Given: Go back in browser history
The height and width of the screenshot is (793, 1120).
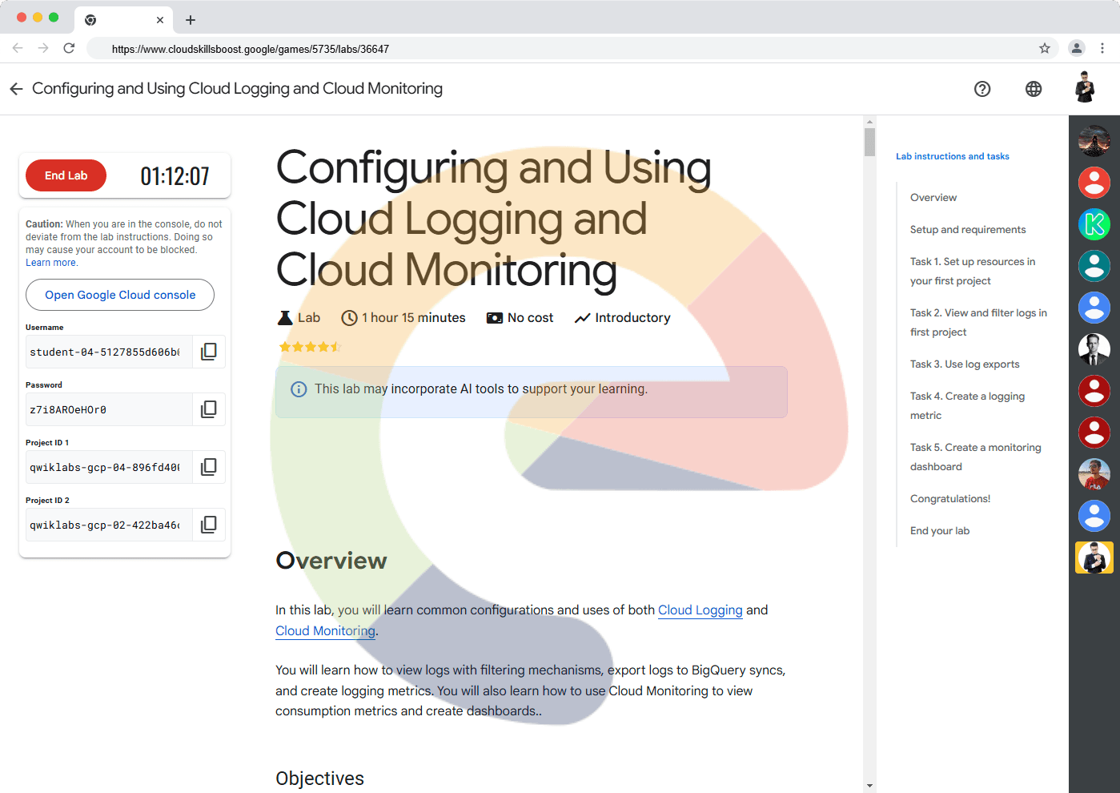Looking at the screenshot, I should 18,48.
